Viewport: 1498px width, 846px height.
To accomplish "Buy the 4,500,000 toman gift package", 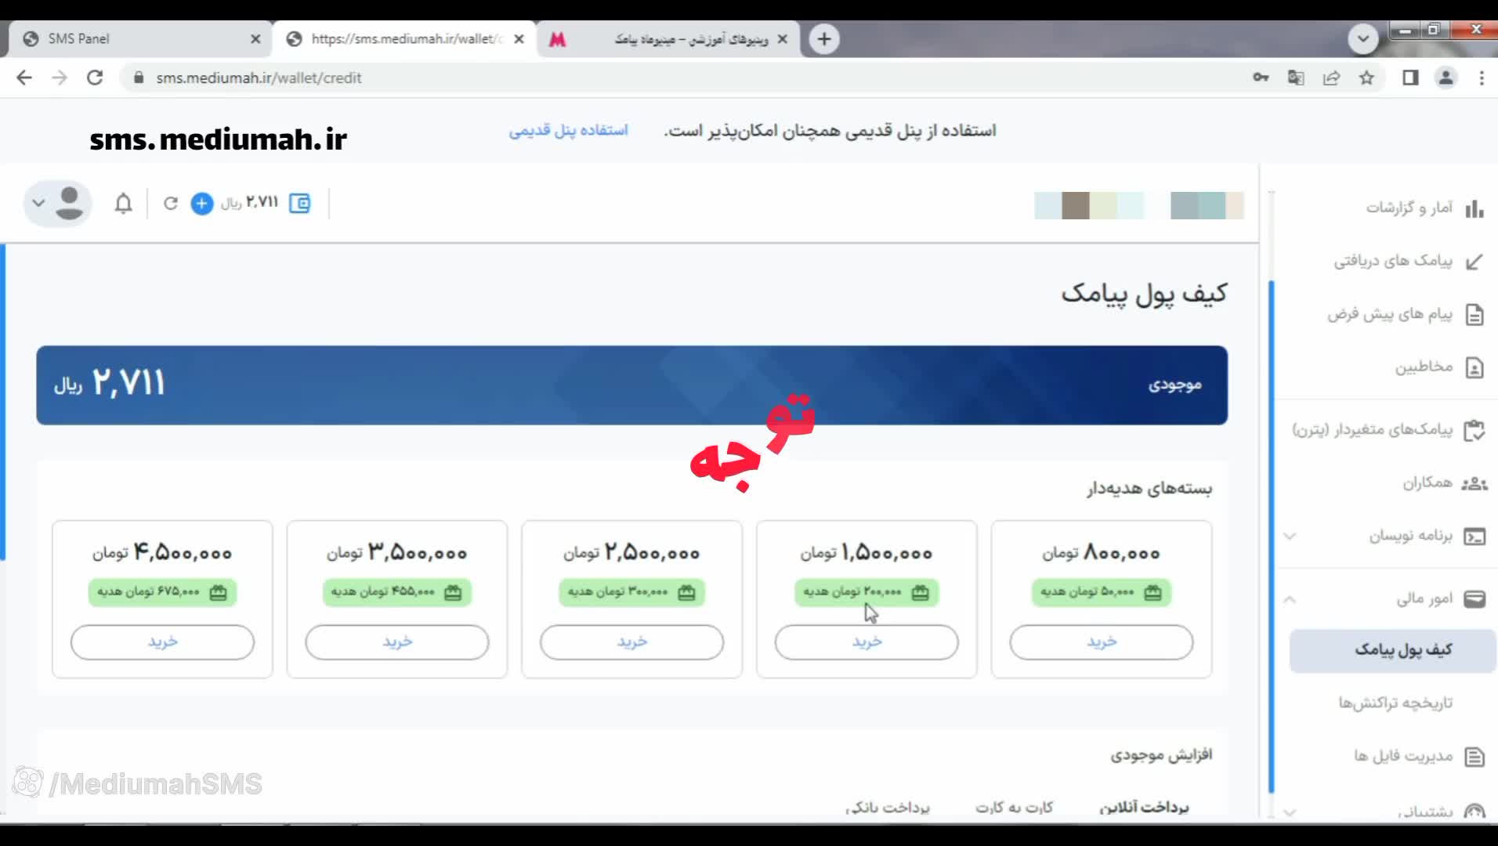I will click(x=162, y=642).
